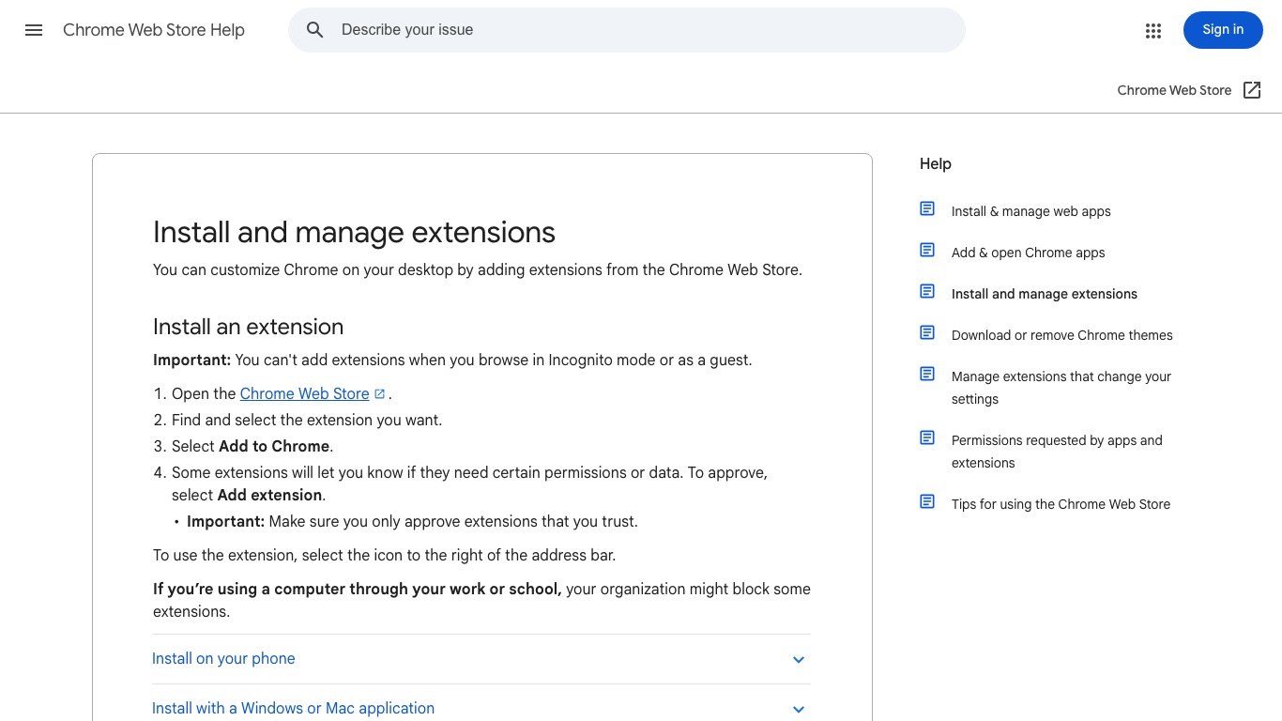This screenshot has width=1282, height=721.
Task: Click the Install an extension subheading
Action: (248, 327)
